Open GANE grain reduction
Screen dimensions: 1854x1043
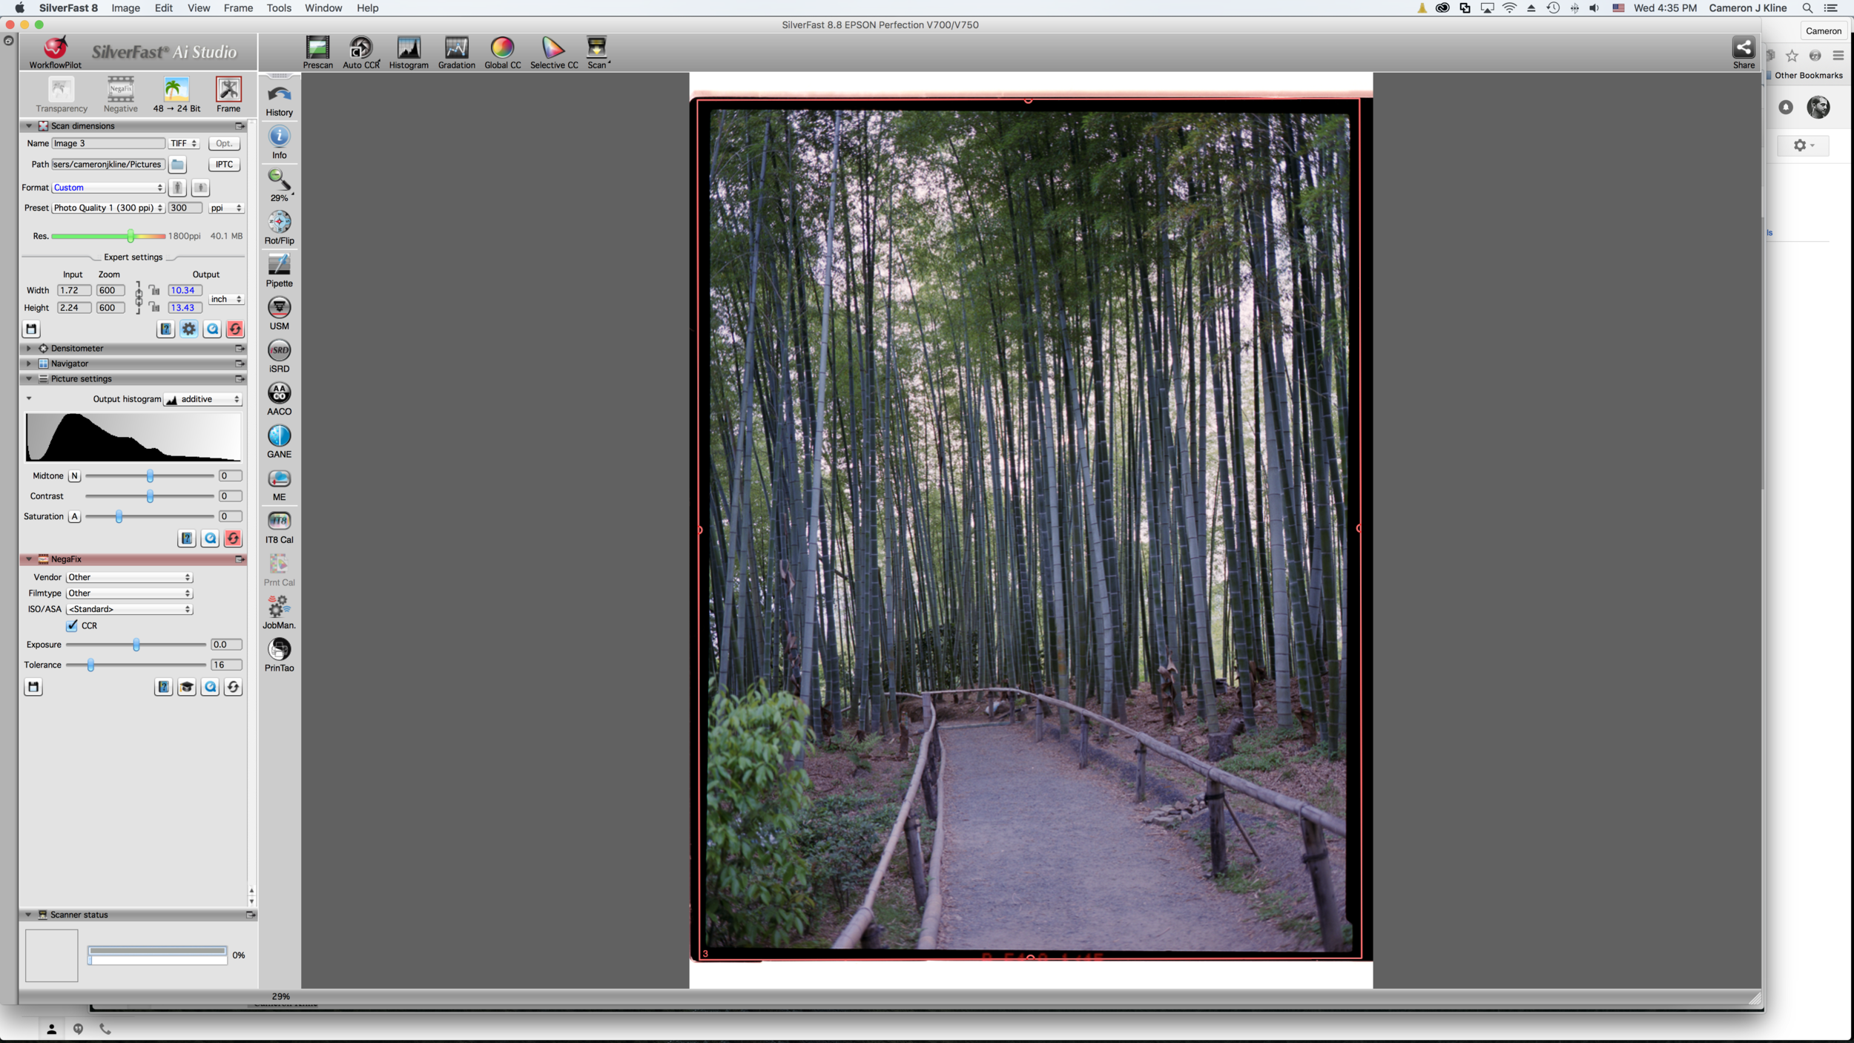pyautogui.click(x=280, y=442)
